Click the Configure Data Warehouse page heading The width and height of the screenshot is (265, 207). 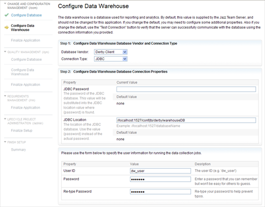click(x=93, y=6)
